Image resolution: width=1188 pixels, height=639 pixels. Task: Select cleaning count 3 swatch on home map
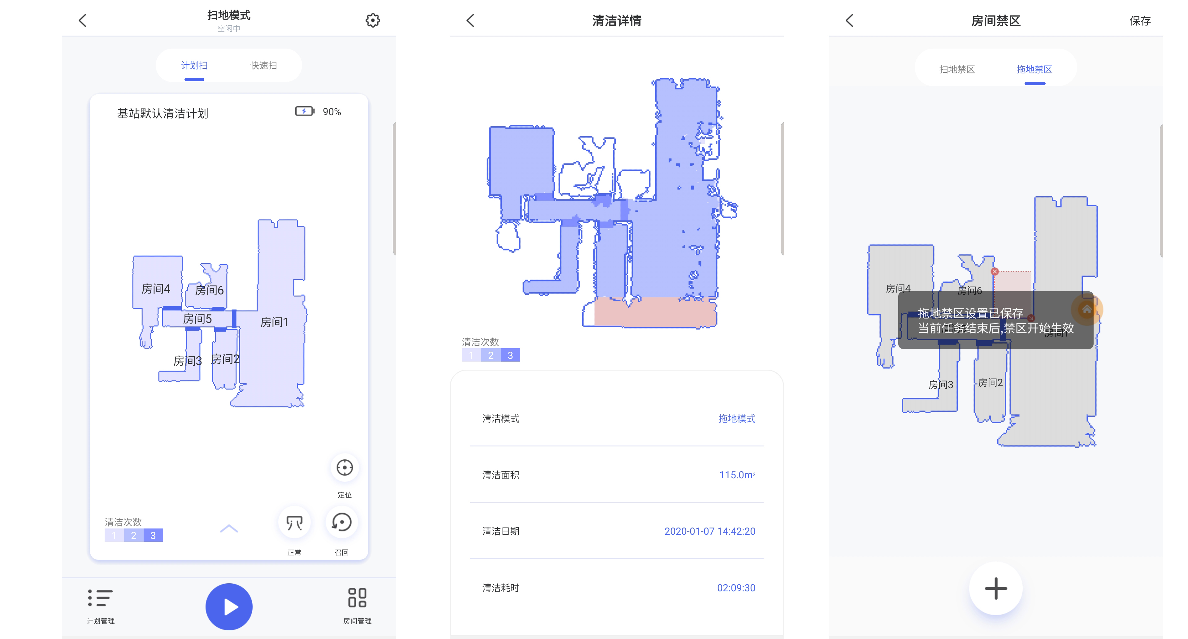(x=153, y=535)
